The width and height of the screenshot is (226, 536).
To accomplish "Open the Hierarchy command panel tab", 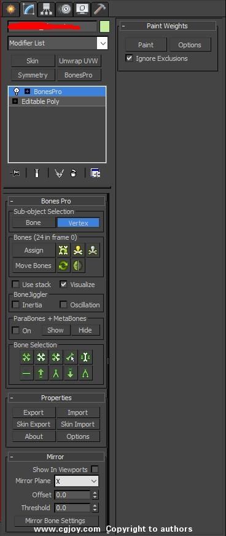I will 46,9.
